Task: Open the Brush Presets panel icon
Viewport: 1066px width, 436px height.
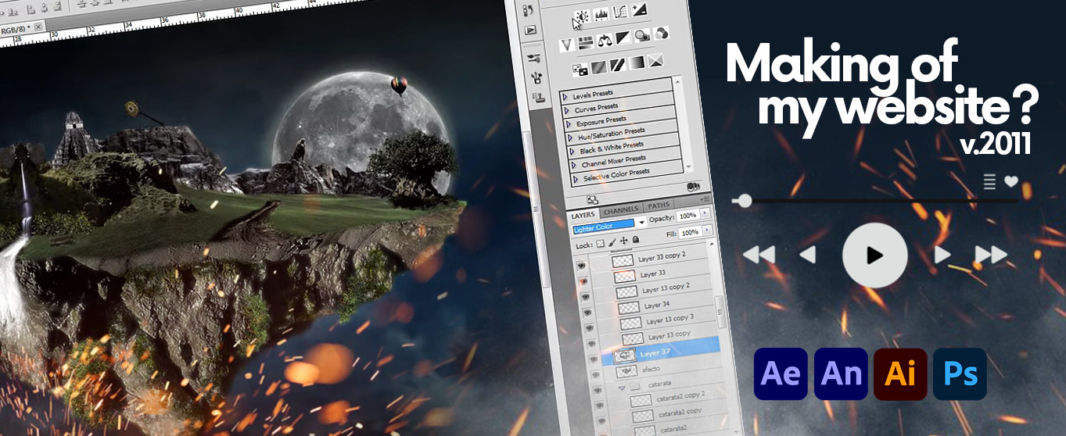Action: [x=534, y=58]
